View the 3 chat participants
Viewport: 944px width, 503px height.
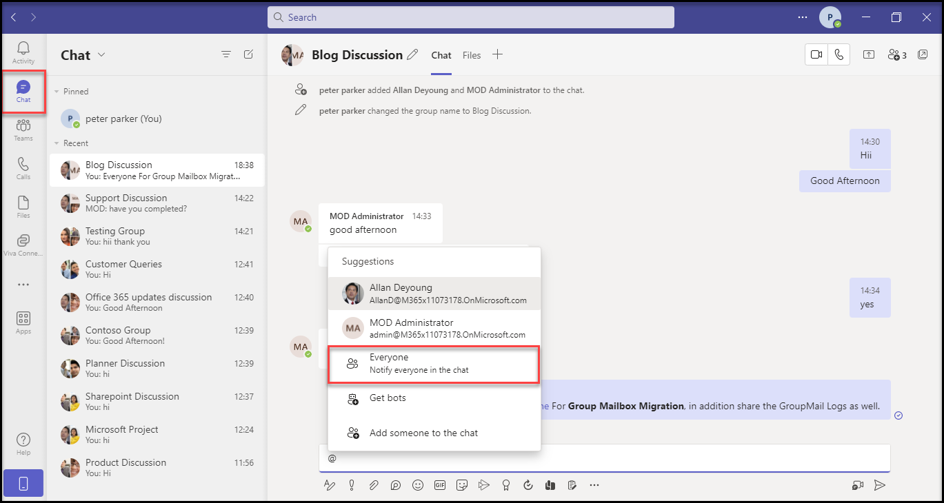tap(896, 55)
